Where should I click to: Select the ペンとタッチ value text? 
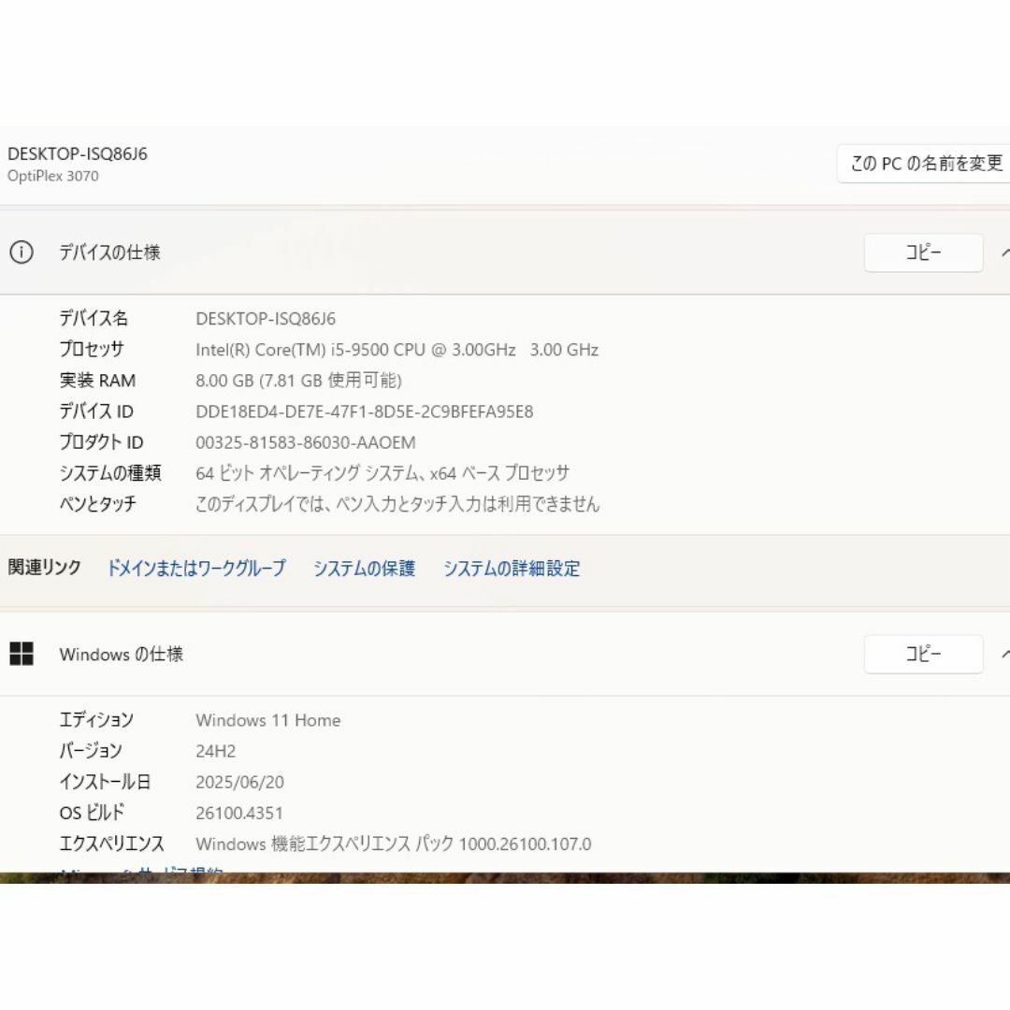click(x=397, y=504)
